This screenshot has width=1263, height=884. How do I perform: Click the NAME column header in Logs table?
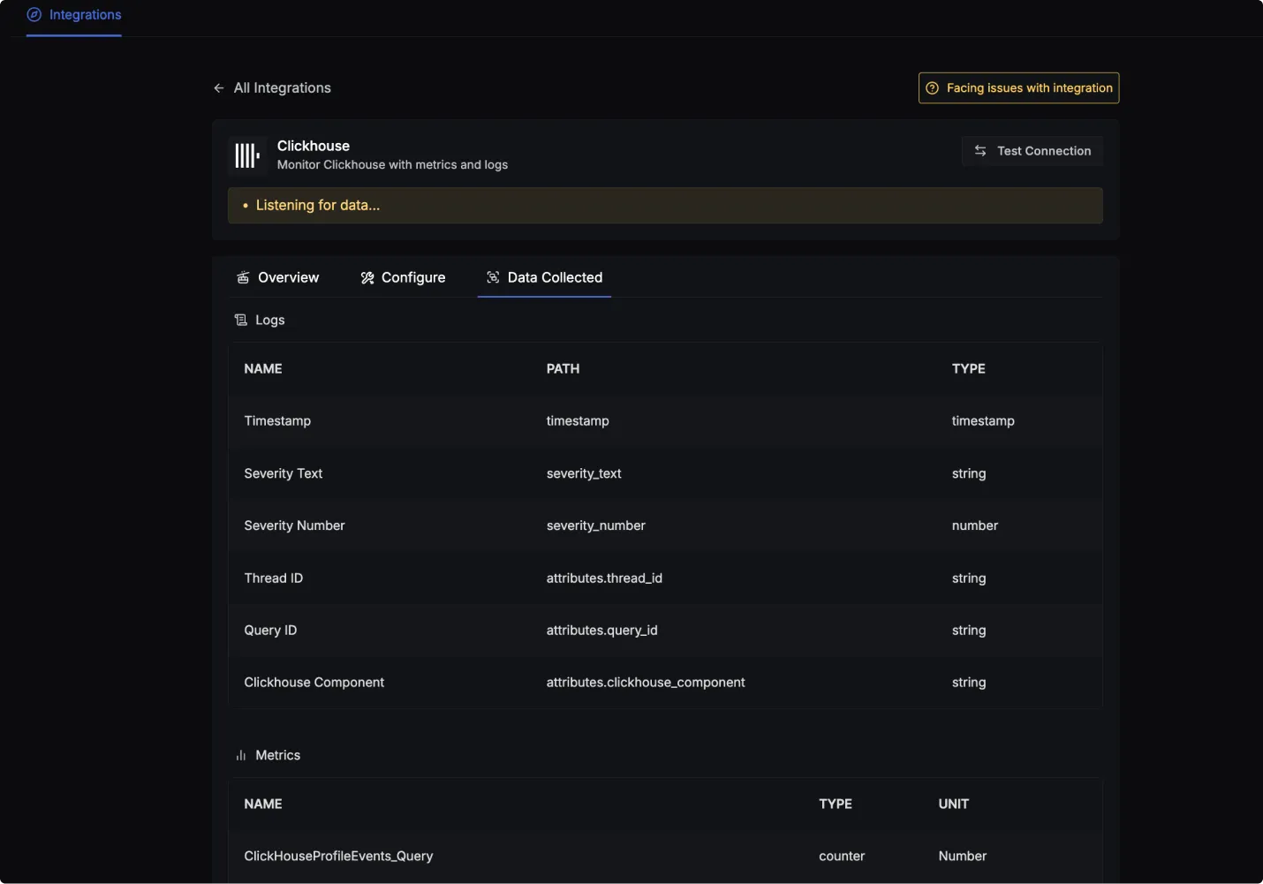pos(263,369)
